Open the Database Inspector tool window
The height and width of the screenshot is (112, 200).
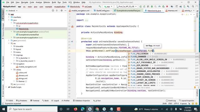click(x=81, y=100)
